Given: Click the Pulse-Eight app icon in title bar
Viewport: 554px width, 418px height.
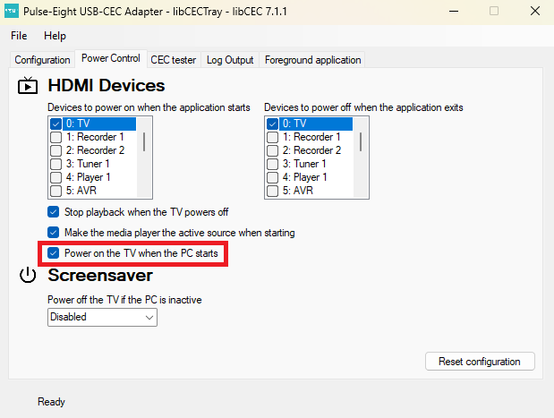Looking at the screenshot, I should pos(12,11).
